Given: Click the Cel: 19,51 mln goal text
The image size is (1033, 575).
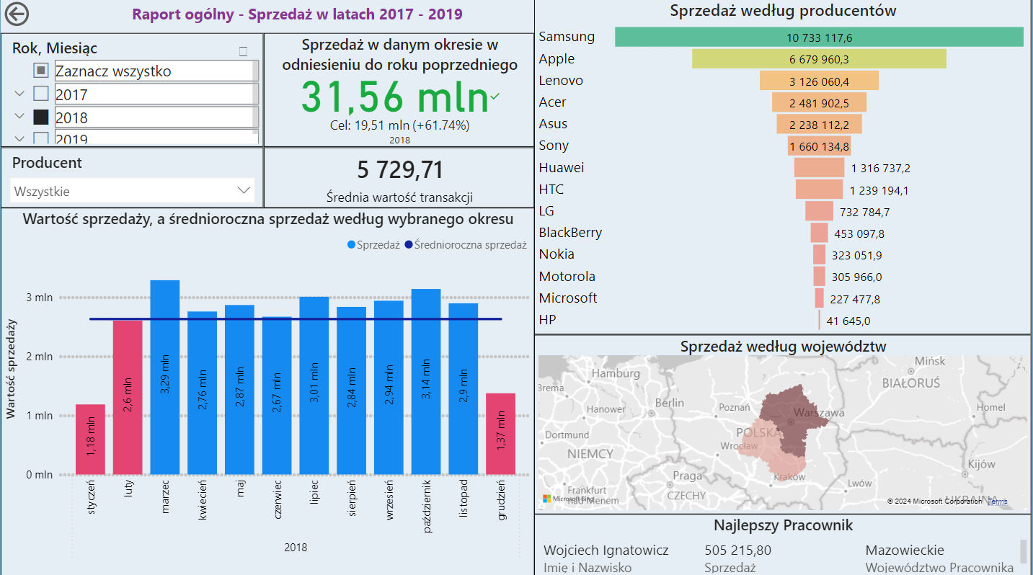Looking at the screenshot, I should [399, 125].
